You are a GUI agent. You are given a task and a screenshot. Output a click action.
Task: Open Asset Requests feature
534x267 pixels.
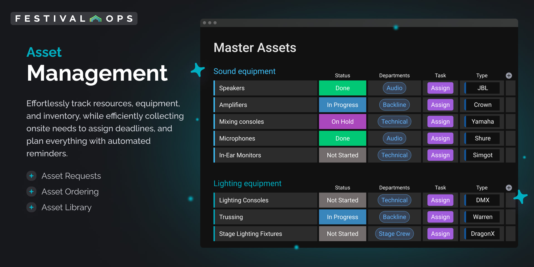(x=71, y=176)
